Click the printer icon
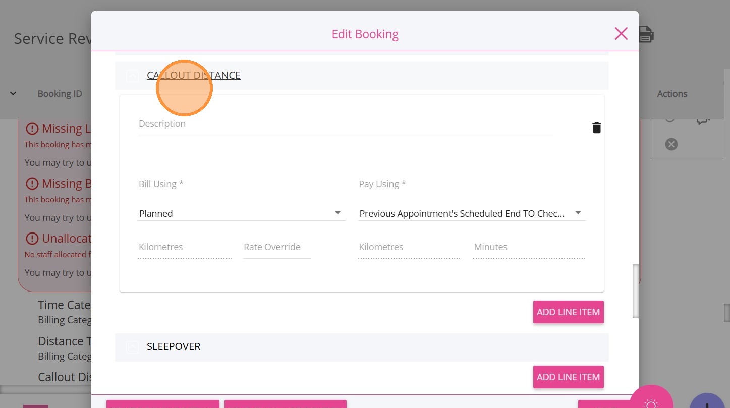The width and height of the screenshot is (730, 408). [x=646, y=34]
